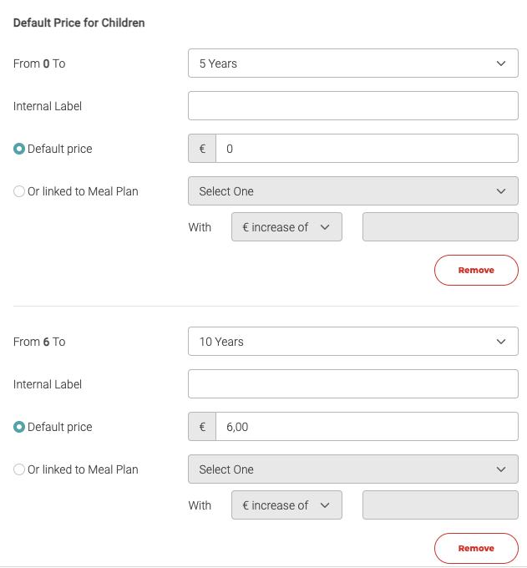Click the price field containing 6,00
Image resolution: width=527 pixels, height=568 pixels.
pyautogui.click(x=367, y=427)
